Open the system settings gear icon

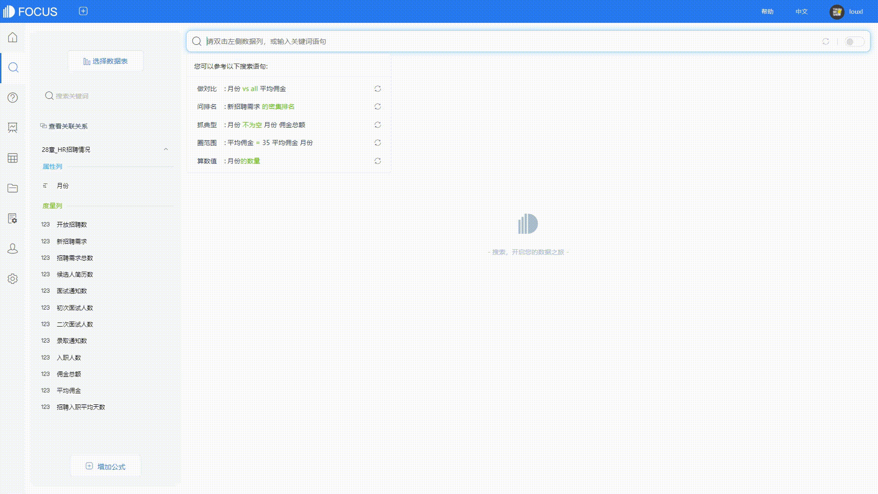(13, 279)
